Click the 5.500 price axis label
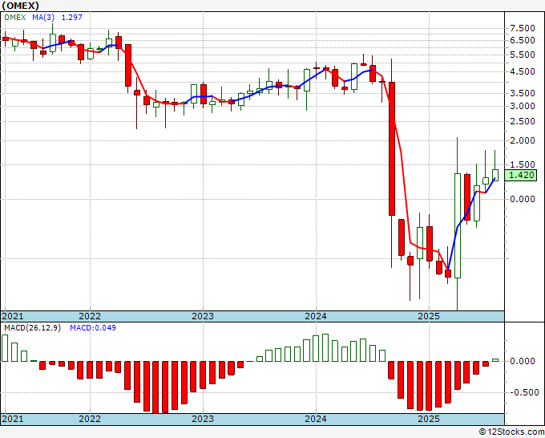 [522, 55]
